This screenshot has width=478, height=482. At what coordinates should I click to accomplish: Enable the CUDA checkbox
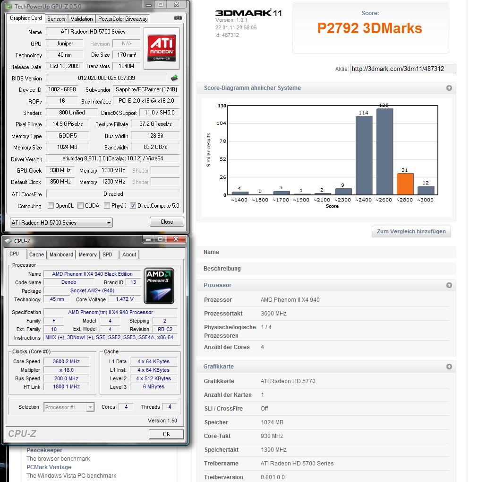tap(80, 206)
